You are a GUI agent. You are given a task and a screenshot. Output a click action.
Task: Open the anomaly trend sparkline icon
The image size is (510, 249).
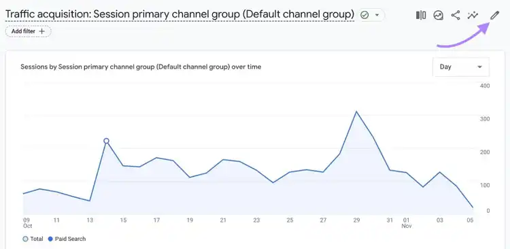(473, 15)
